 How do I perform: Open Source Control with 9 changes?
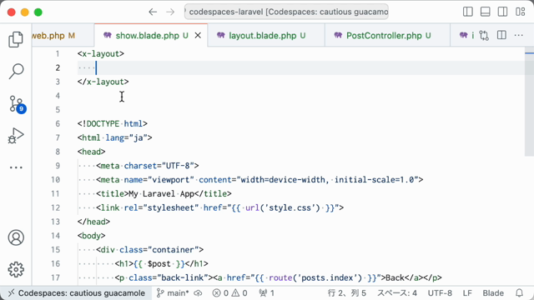(17, 104)
